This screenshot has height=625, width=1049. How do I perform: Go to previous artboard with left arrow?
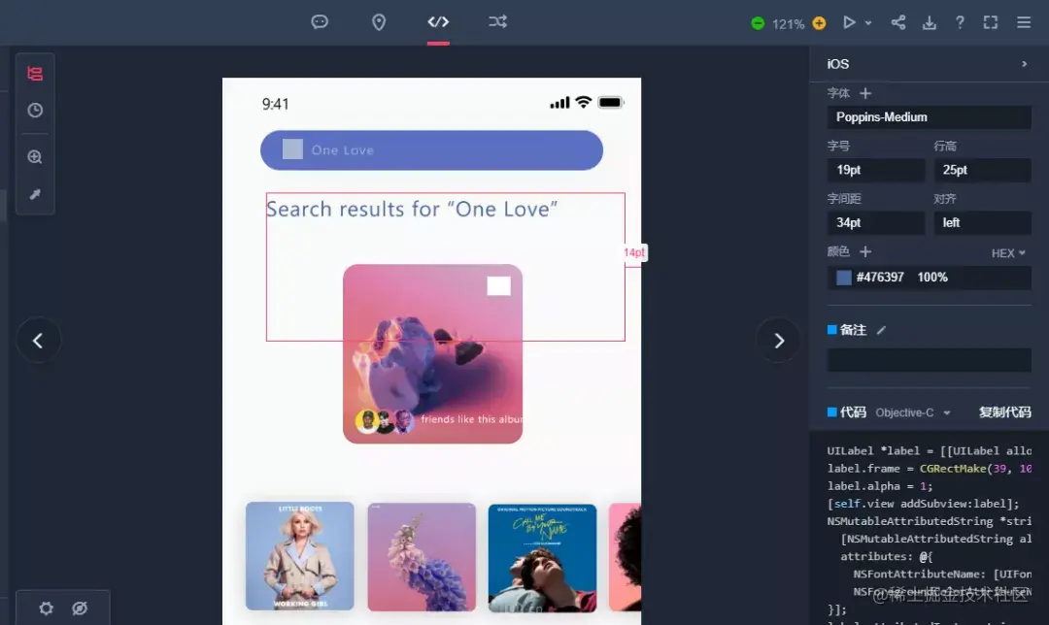[x=38, y=341]
